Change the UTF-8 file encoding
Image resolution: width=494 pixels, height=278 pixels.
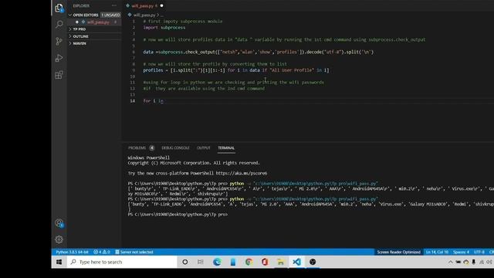(479, 252)
